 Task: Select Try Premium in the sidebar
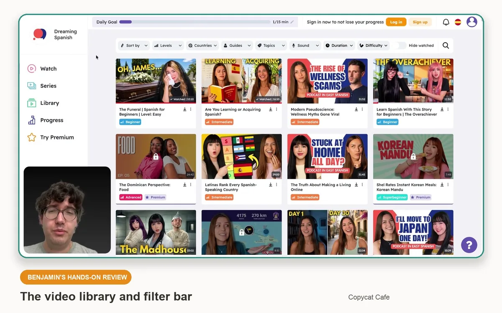coord(51,137)
